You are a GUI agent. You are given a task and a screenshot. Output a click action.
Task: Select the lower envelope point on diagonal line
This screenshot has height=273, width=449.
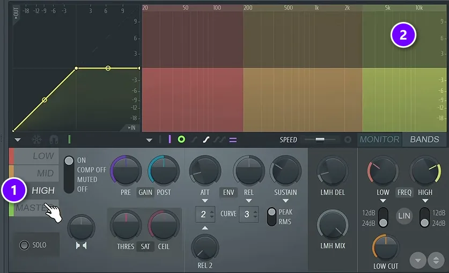pyautogui.click(x=45, y=100)
